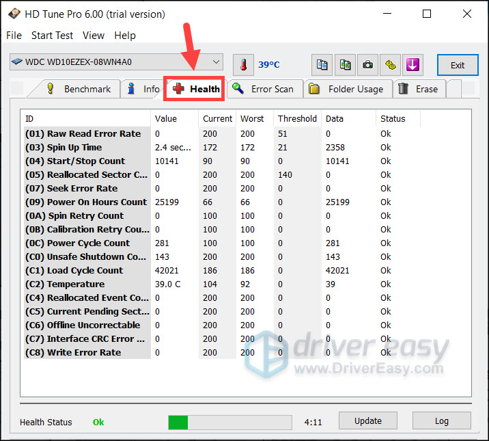This screenshot has height=441, width=489.
Task: Click the camera save screenshot icon
Action: [367, 65]
